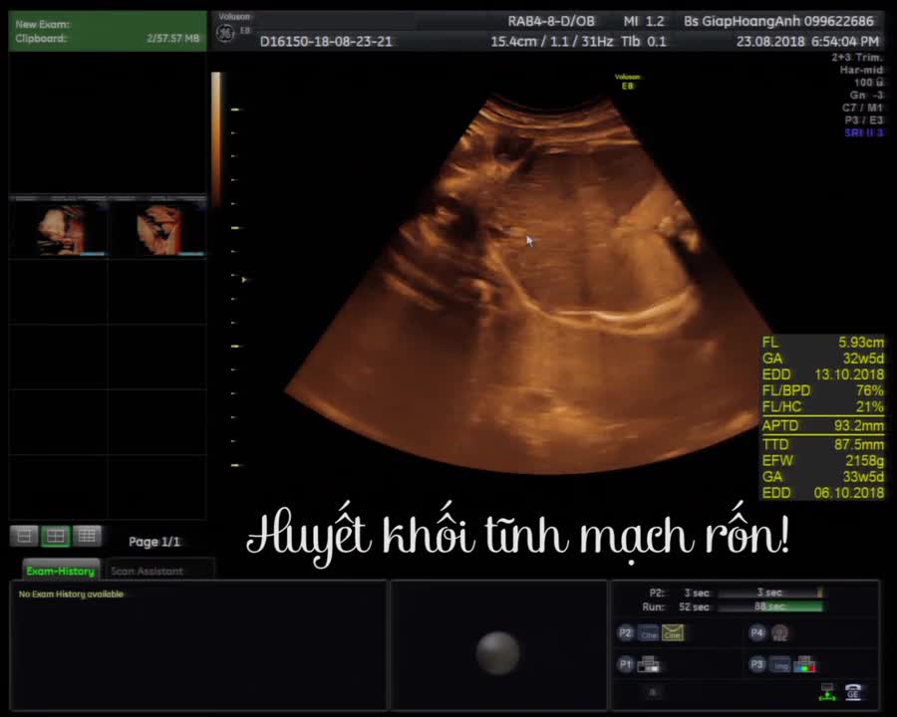This screenshot has width=897, height=717.
Task: Click the color printer icon beside P3
Action: click(804, 664)
